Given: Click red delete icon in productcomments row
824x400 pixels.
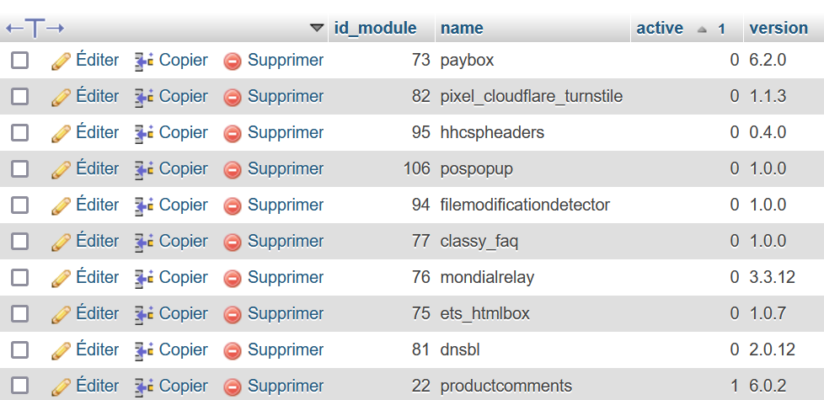Looking at the screenshot, I should tap(233, 387).
